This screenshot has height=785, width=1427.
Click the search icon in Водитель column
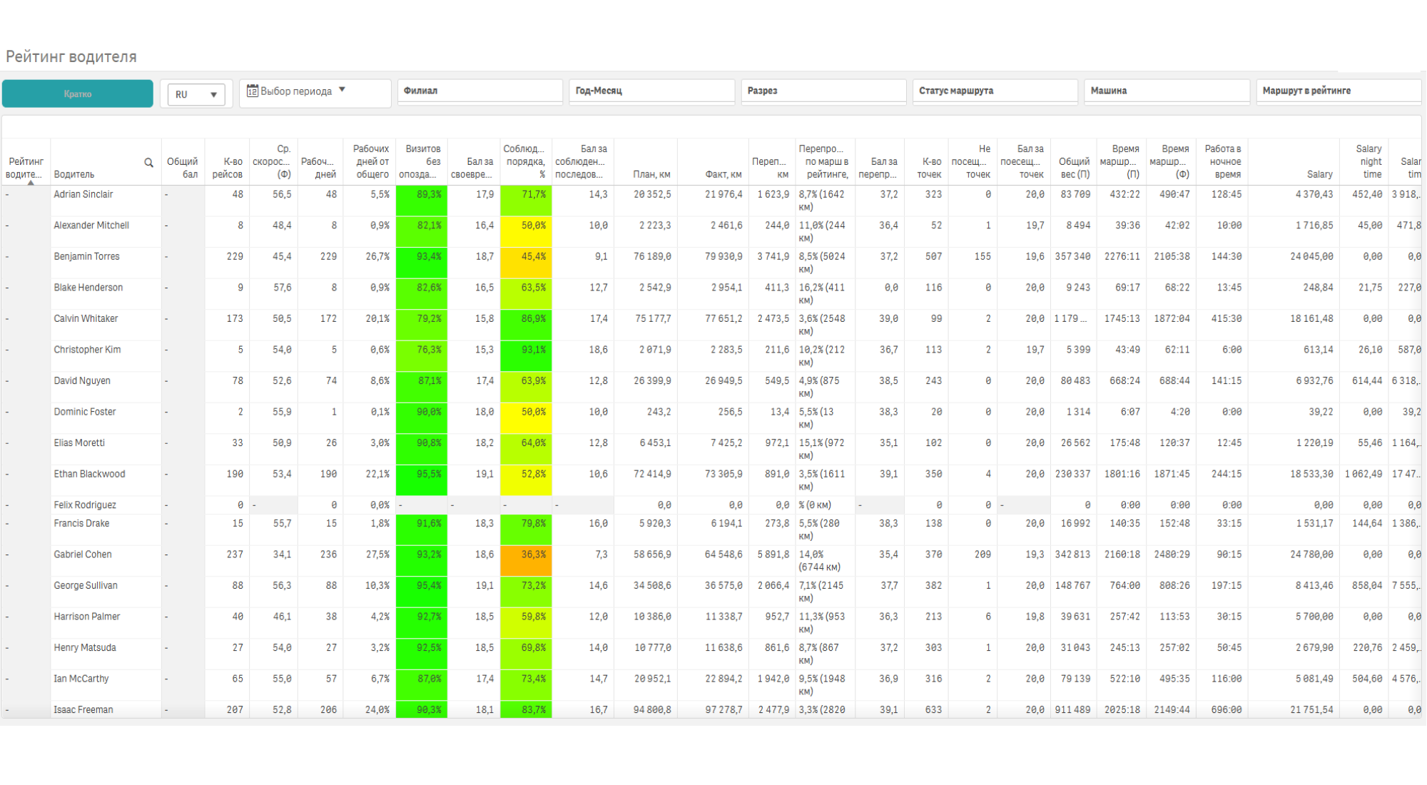click(148, 163)
